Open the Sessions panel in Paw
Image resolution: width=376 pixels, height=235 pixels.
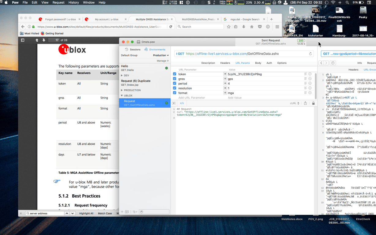pos(133,49)
